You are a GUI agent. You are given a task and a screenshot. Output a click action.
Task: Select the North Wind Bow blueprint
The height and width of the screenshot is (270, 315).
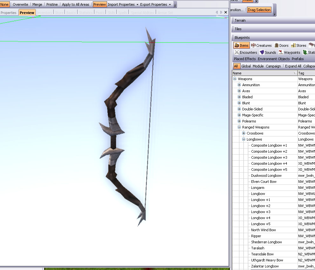(x=264, y=230)
